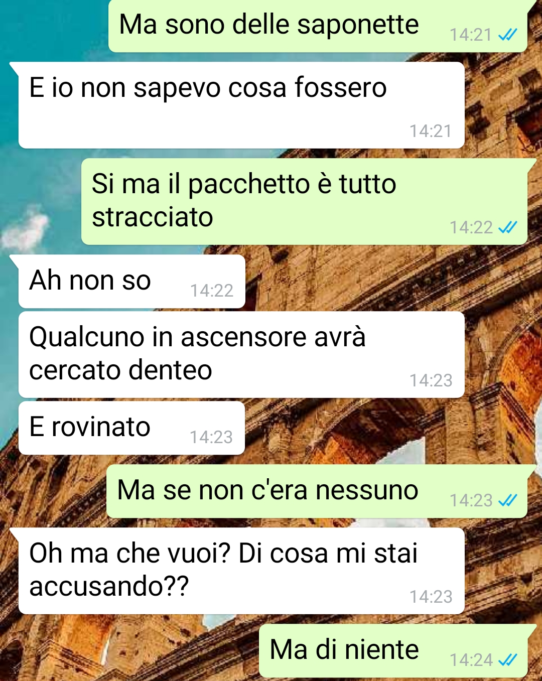The height and width of the screenshot is (681, 542).
Task: Tap the 'Si ma il pacchetto è tutto stracciato' bubble
Action: click(x=304, y=202)
